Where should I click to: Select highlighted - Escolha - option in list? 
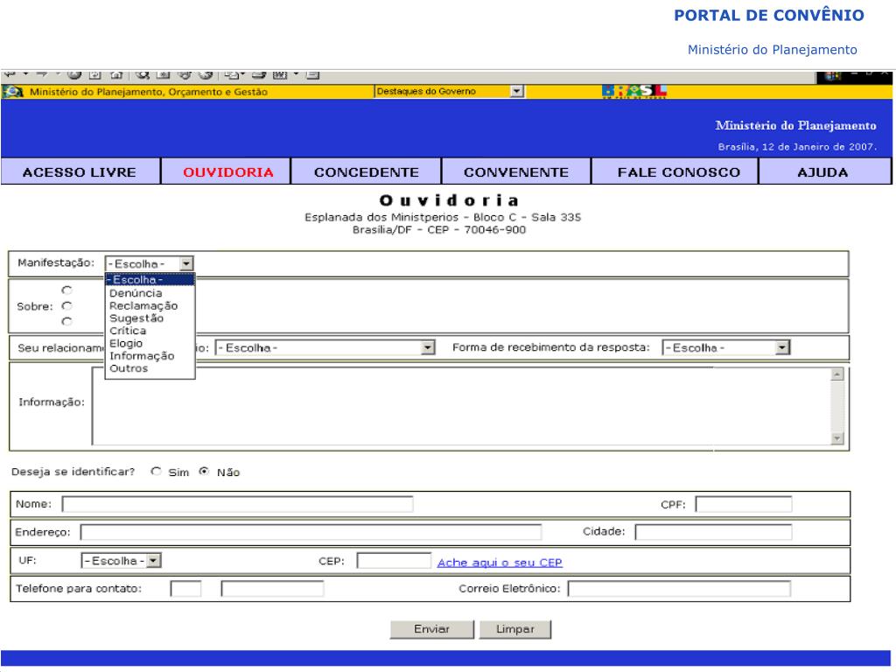(x=150, y=280)
